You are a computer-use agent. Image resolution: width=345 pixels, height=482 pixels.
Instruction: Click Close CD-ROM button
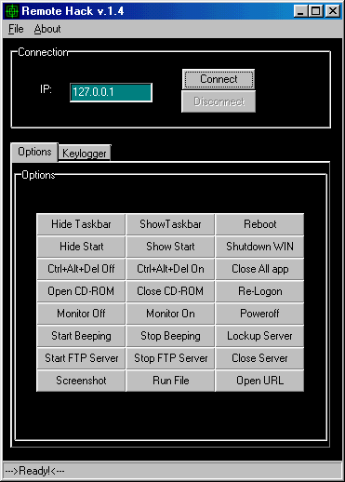[x=170, y=291]
